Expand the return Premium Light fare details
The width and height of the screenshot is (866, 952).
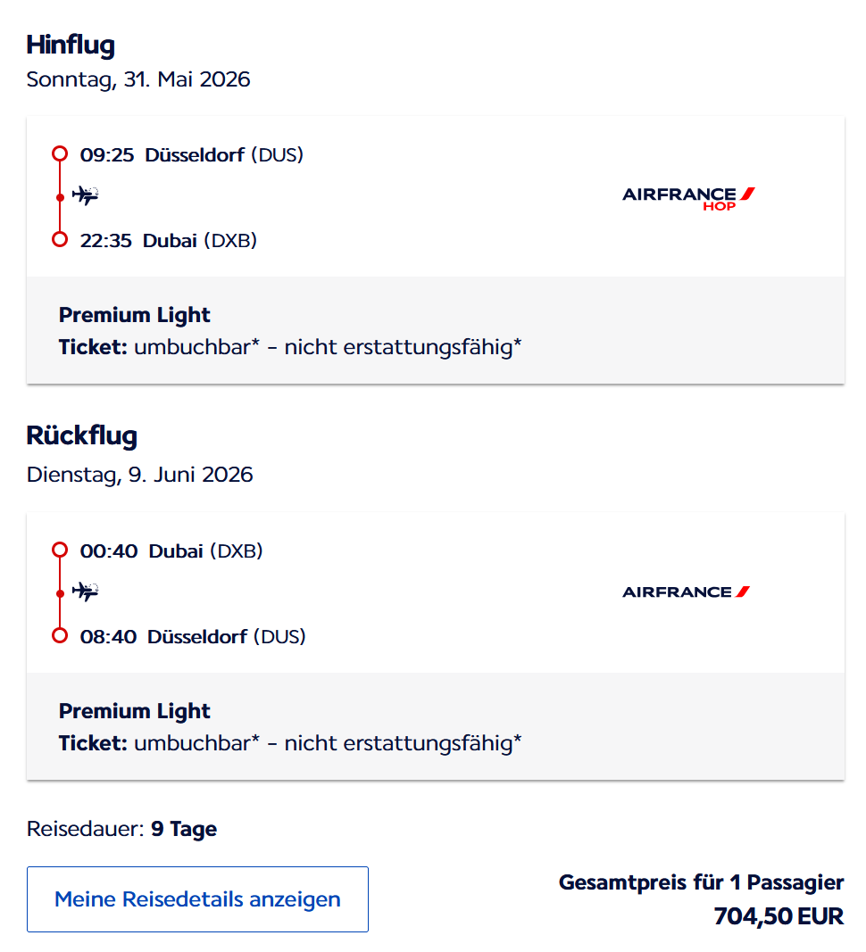pyautogui.click(x=135, y=711)
